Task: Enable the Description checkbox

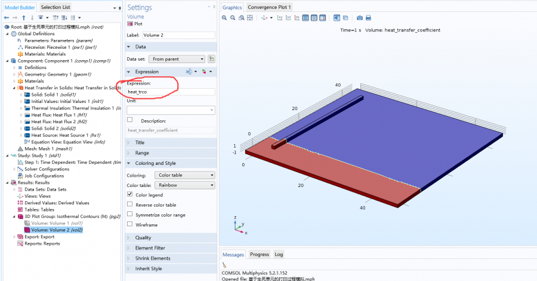Action: point(130,120)
